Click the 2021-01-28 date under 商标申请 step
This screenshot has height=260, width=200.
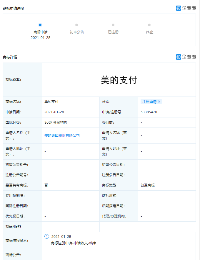click(41, 38)
